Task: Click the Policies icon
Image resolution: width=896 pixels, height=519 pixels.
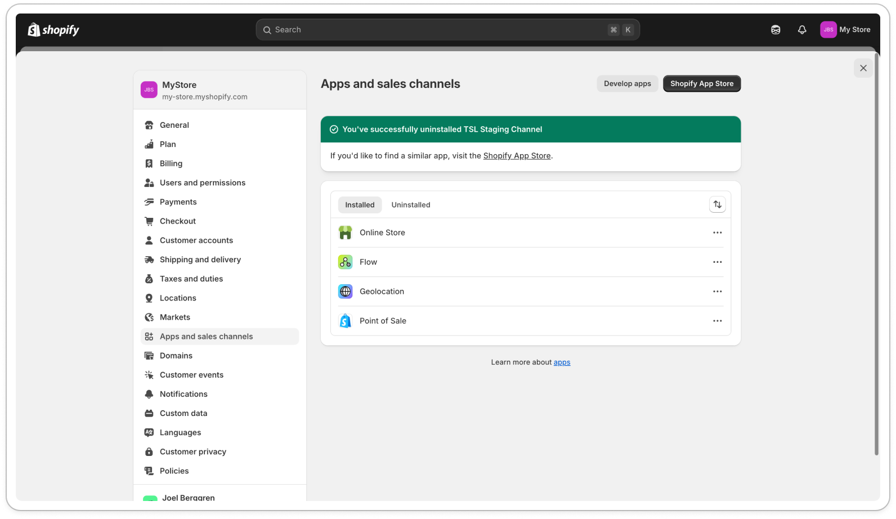Action: coord(149,471)
